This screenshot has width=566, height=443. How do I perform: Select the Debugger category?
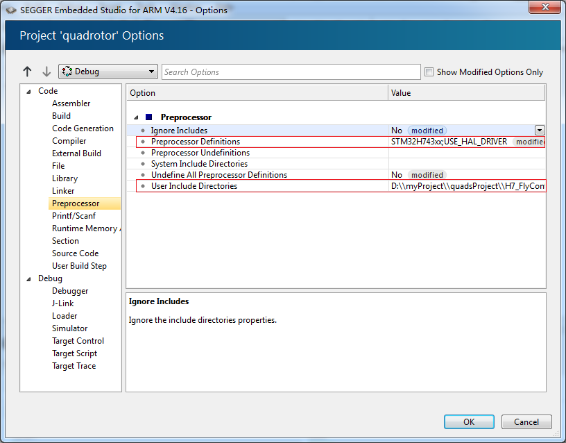[70, 291]
